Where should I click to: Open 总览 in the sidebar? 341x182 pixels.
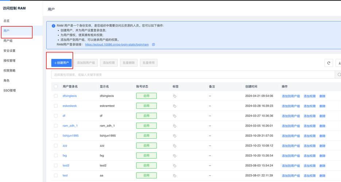(7, 21)
